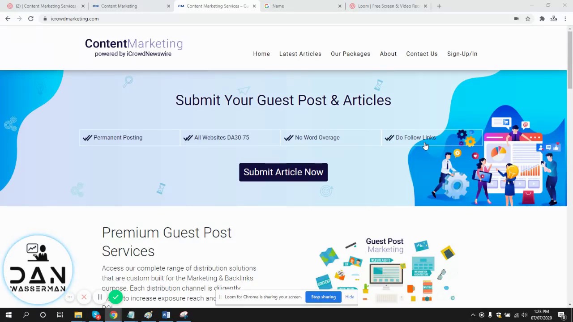The image size is (573, 322).
Task: Click the page's vertical scrollbar
Action: (570, 166)
